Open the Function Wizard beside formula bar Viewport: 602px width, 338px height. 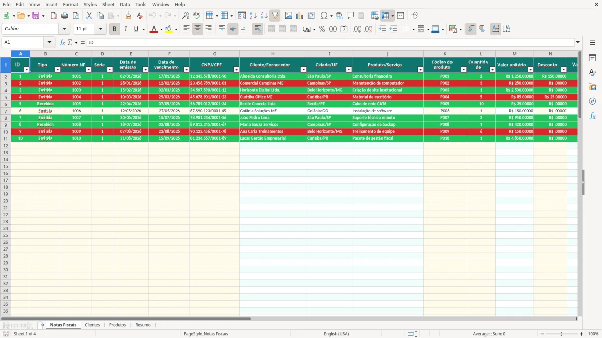[x=62, y=42]
